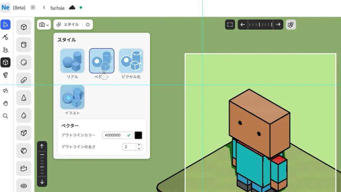Rotate view with left arrow
Screen dimensions: 341x192
coord(243,25)
